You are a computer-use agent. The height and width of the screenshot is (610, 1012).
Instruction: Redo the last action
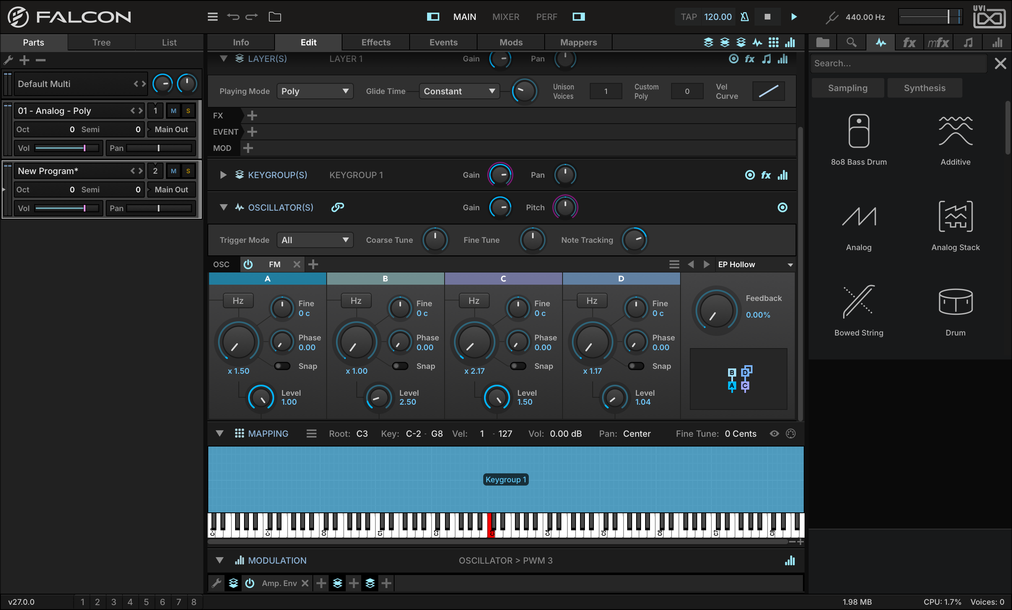coord(251,17)
